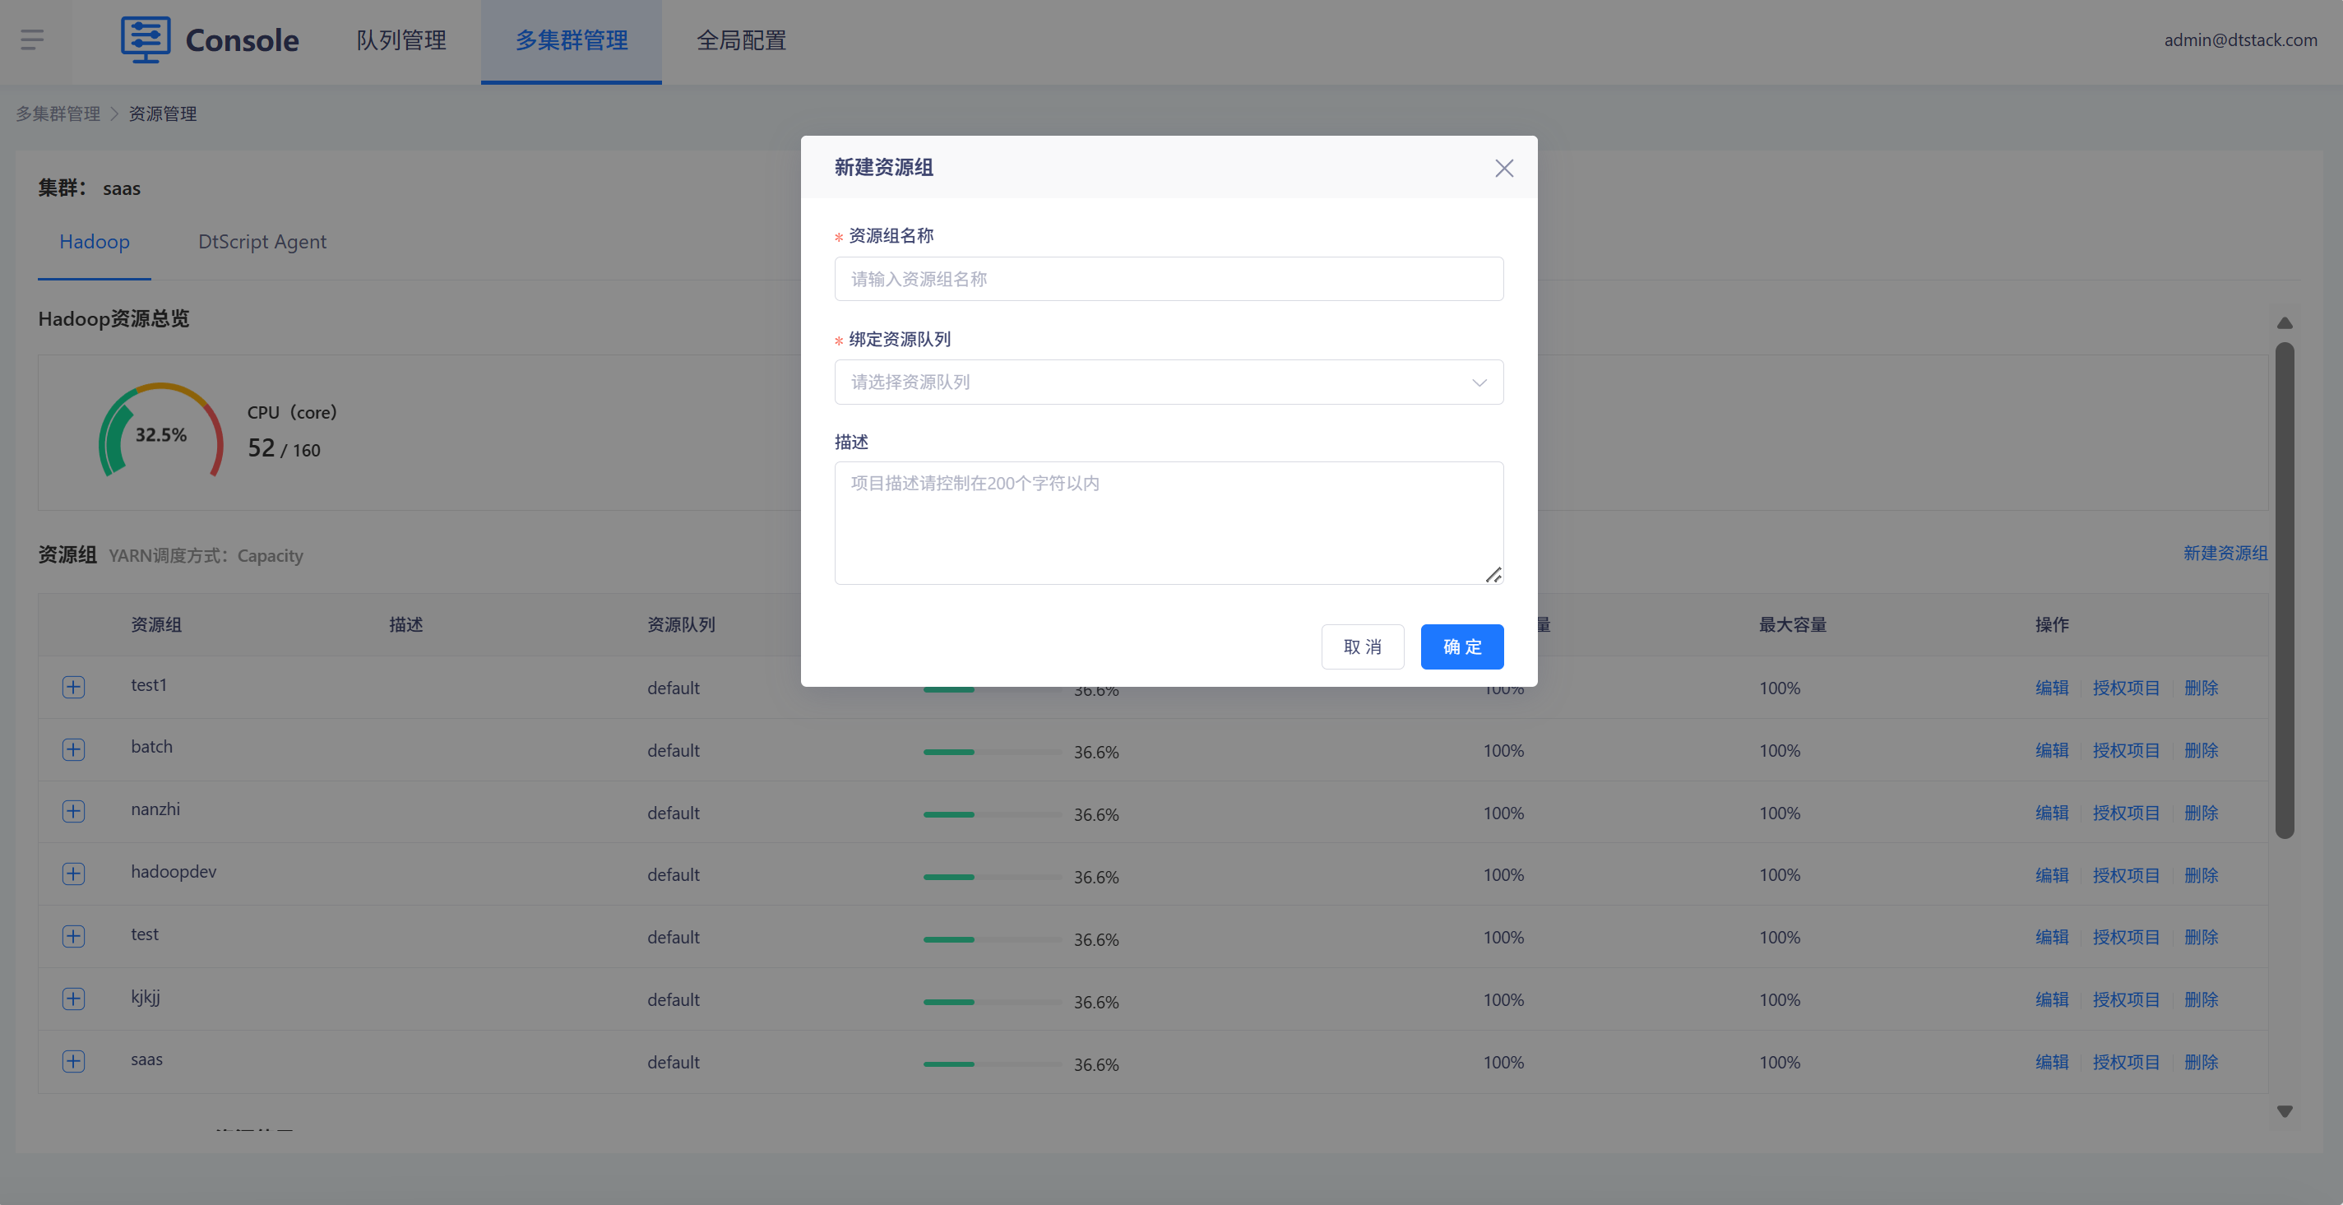Click the nanzhi resource group name
Screen dimensions: 2343x1205
point(155,809)
